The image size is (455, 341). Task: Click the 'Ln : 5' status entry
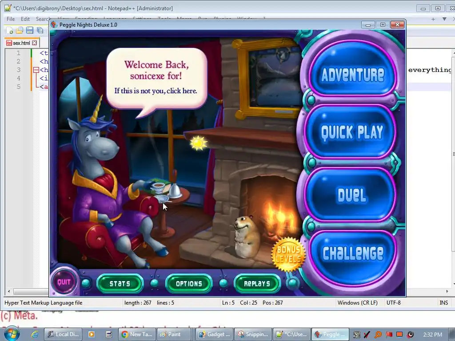click(228, 303)
